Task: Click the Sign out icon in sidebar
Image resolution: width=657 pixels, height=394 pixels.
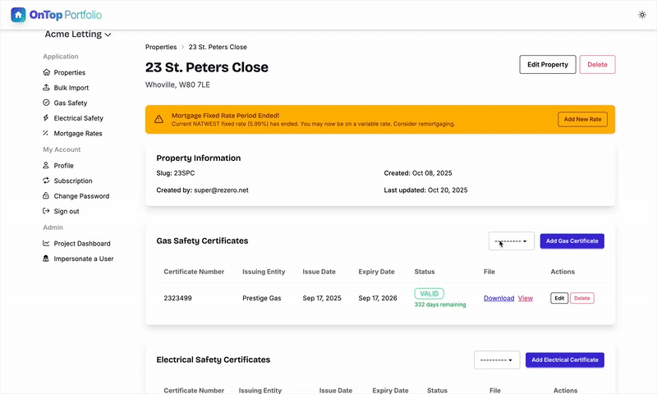Action: click(x=47, y=211)
